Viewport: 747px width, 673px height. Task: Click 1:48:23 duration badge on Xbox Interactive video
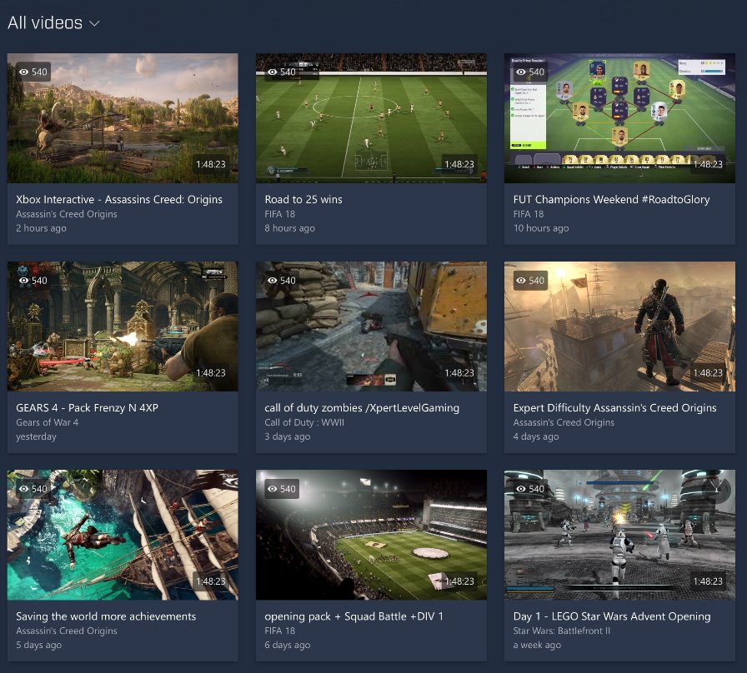coord(211,164)
